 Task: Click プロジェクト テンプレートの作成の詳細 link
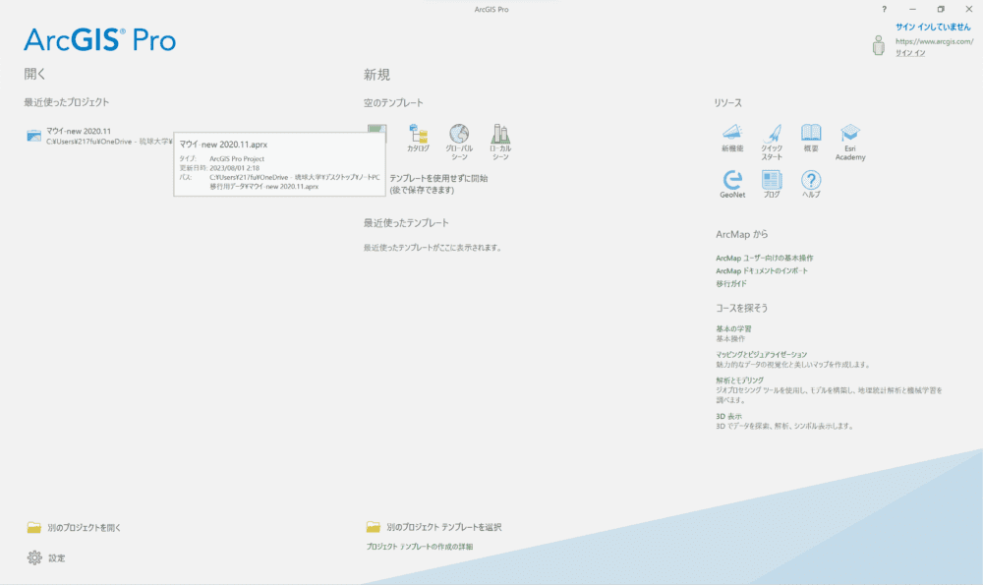420,547
